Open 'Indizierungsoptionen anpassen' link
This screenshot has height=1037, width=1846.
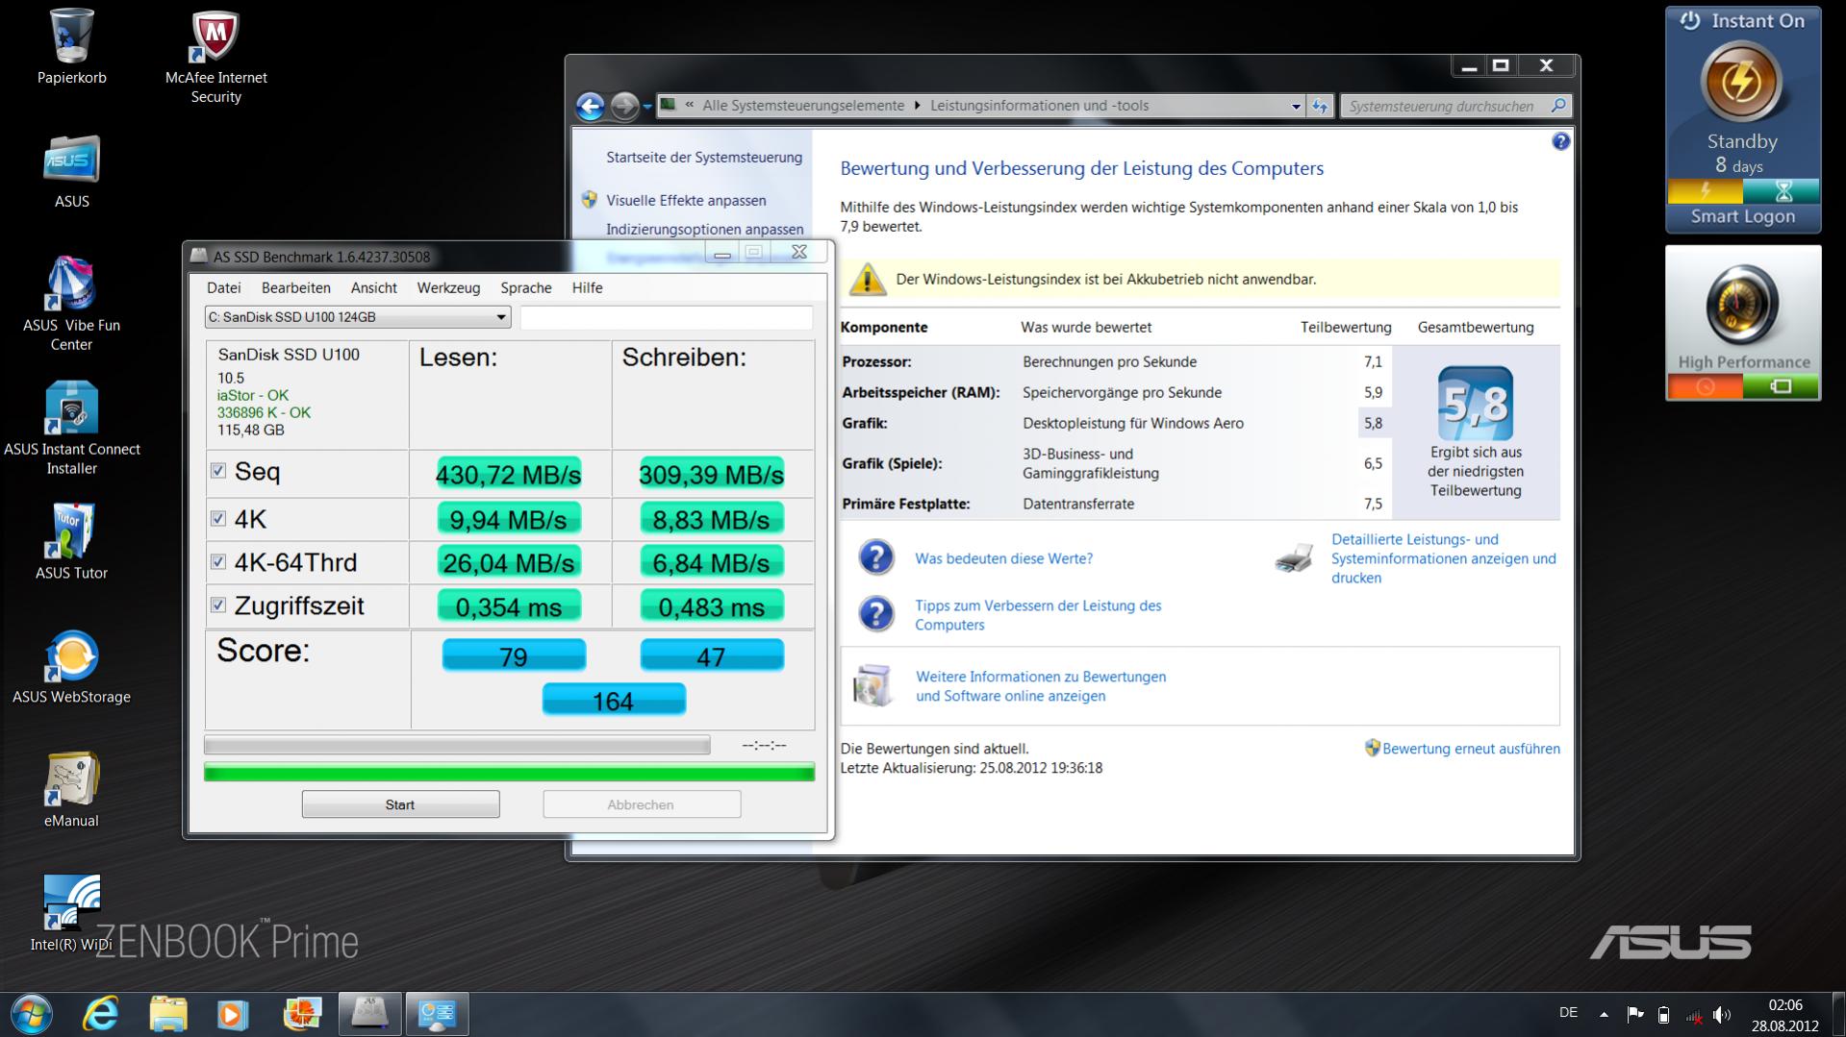pos(704,229)
